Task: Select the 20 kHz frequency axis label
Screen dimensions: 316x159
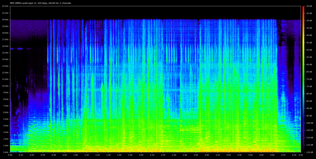Action: coord(5,20)
